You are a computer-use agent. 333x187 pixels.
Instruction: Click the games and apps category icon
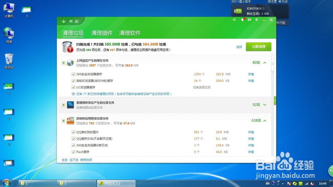pos(70,121)
